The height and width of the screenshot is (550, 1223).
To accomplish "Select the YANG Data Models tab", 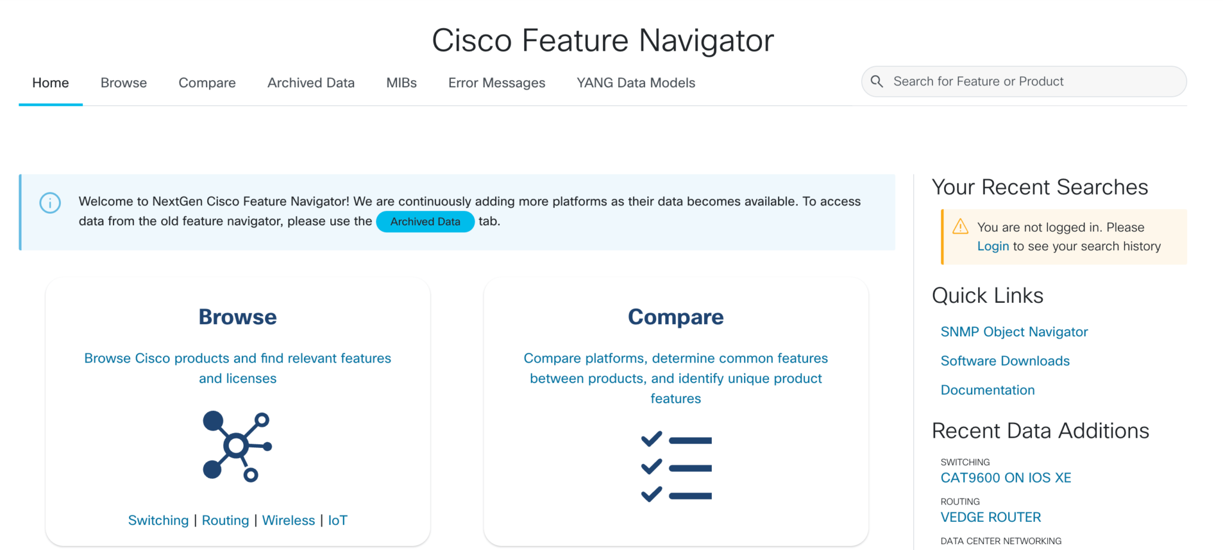I will (x=635, y=82).
